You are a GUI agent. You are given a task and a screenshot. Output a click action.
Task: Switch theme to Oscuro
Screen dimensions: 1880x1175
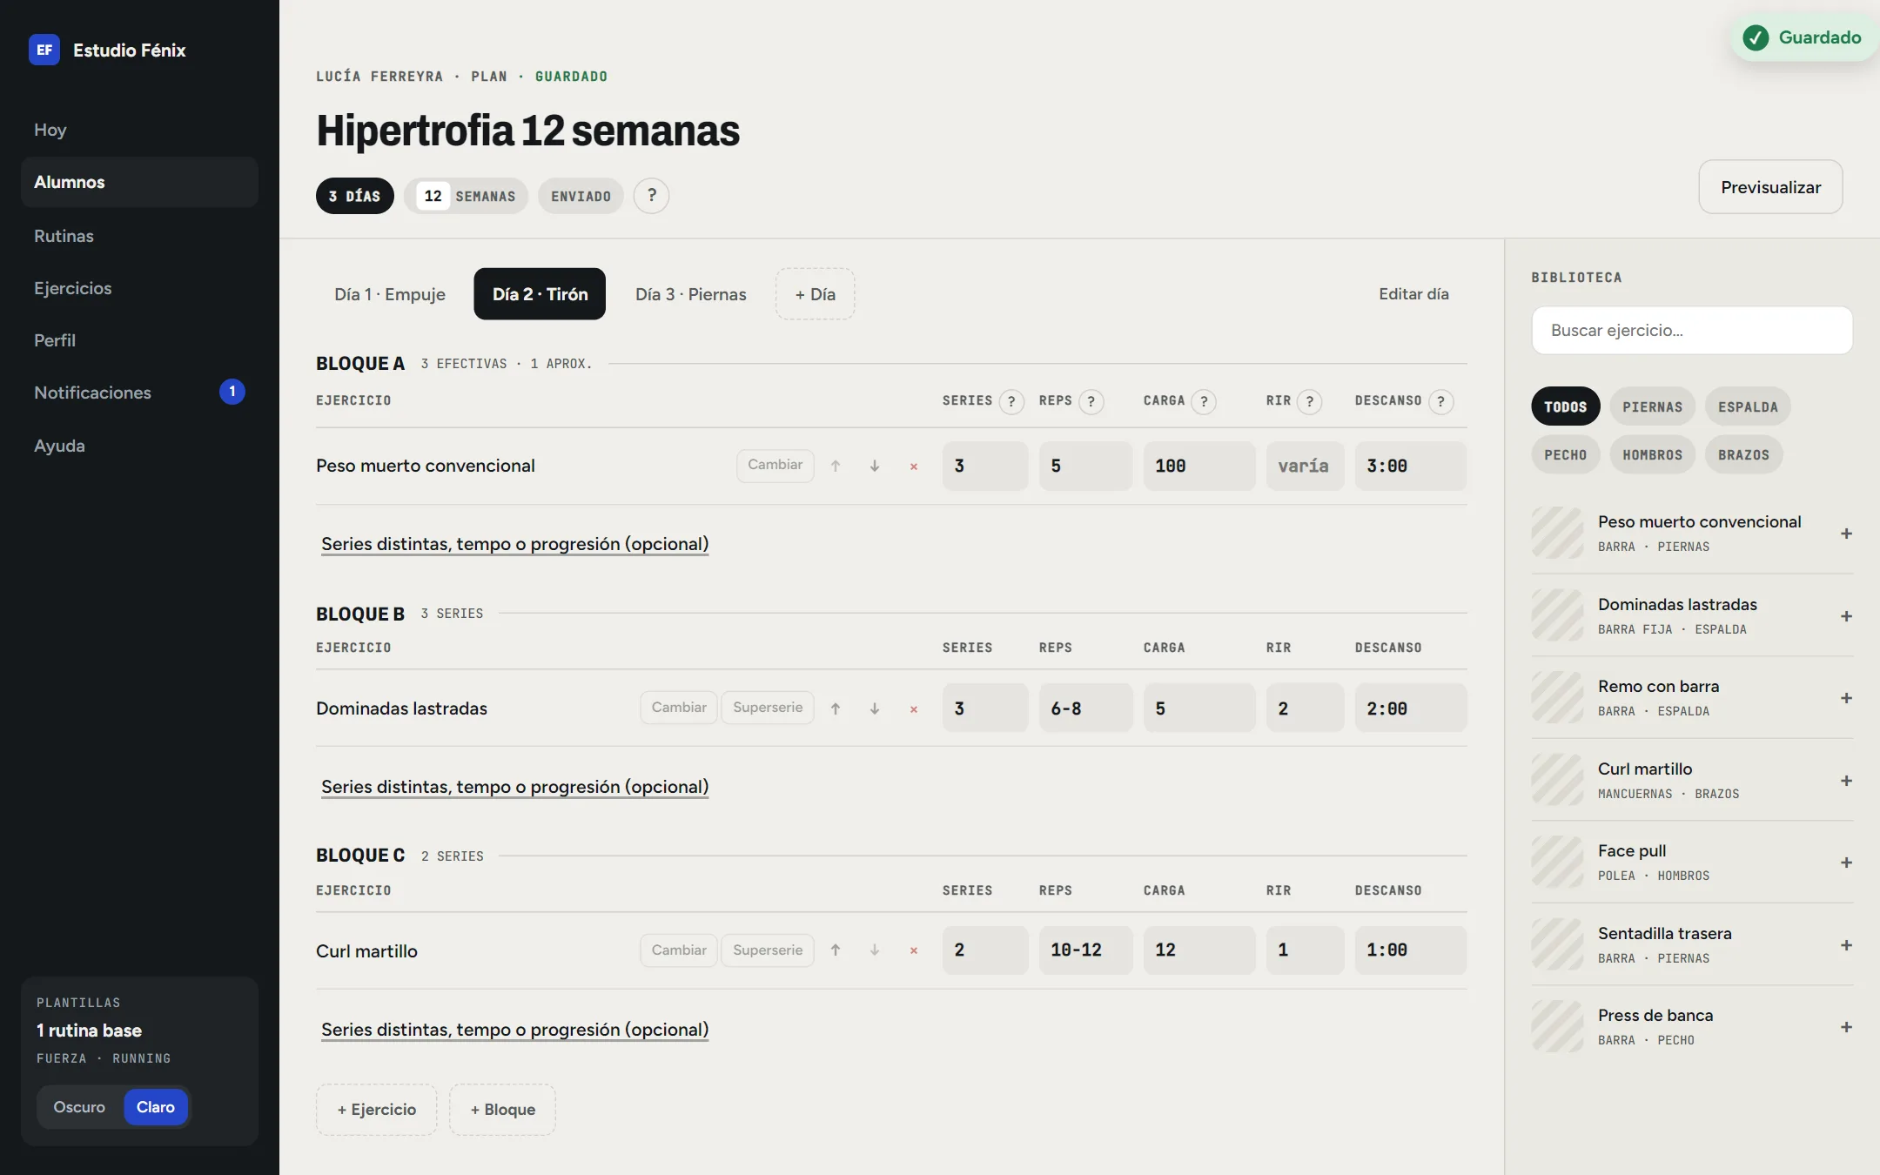79,1107
